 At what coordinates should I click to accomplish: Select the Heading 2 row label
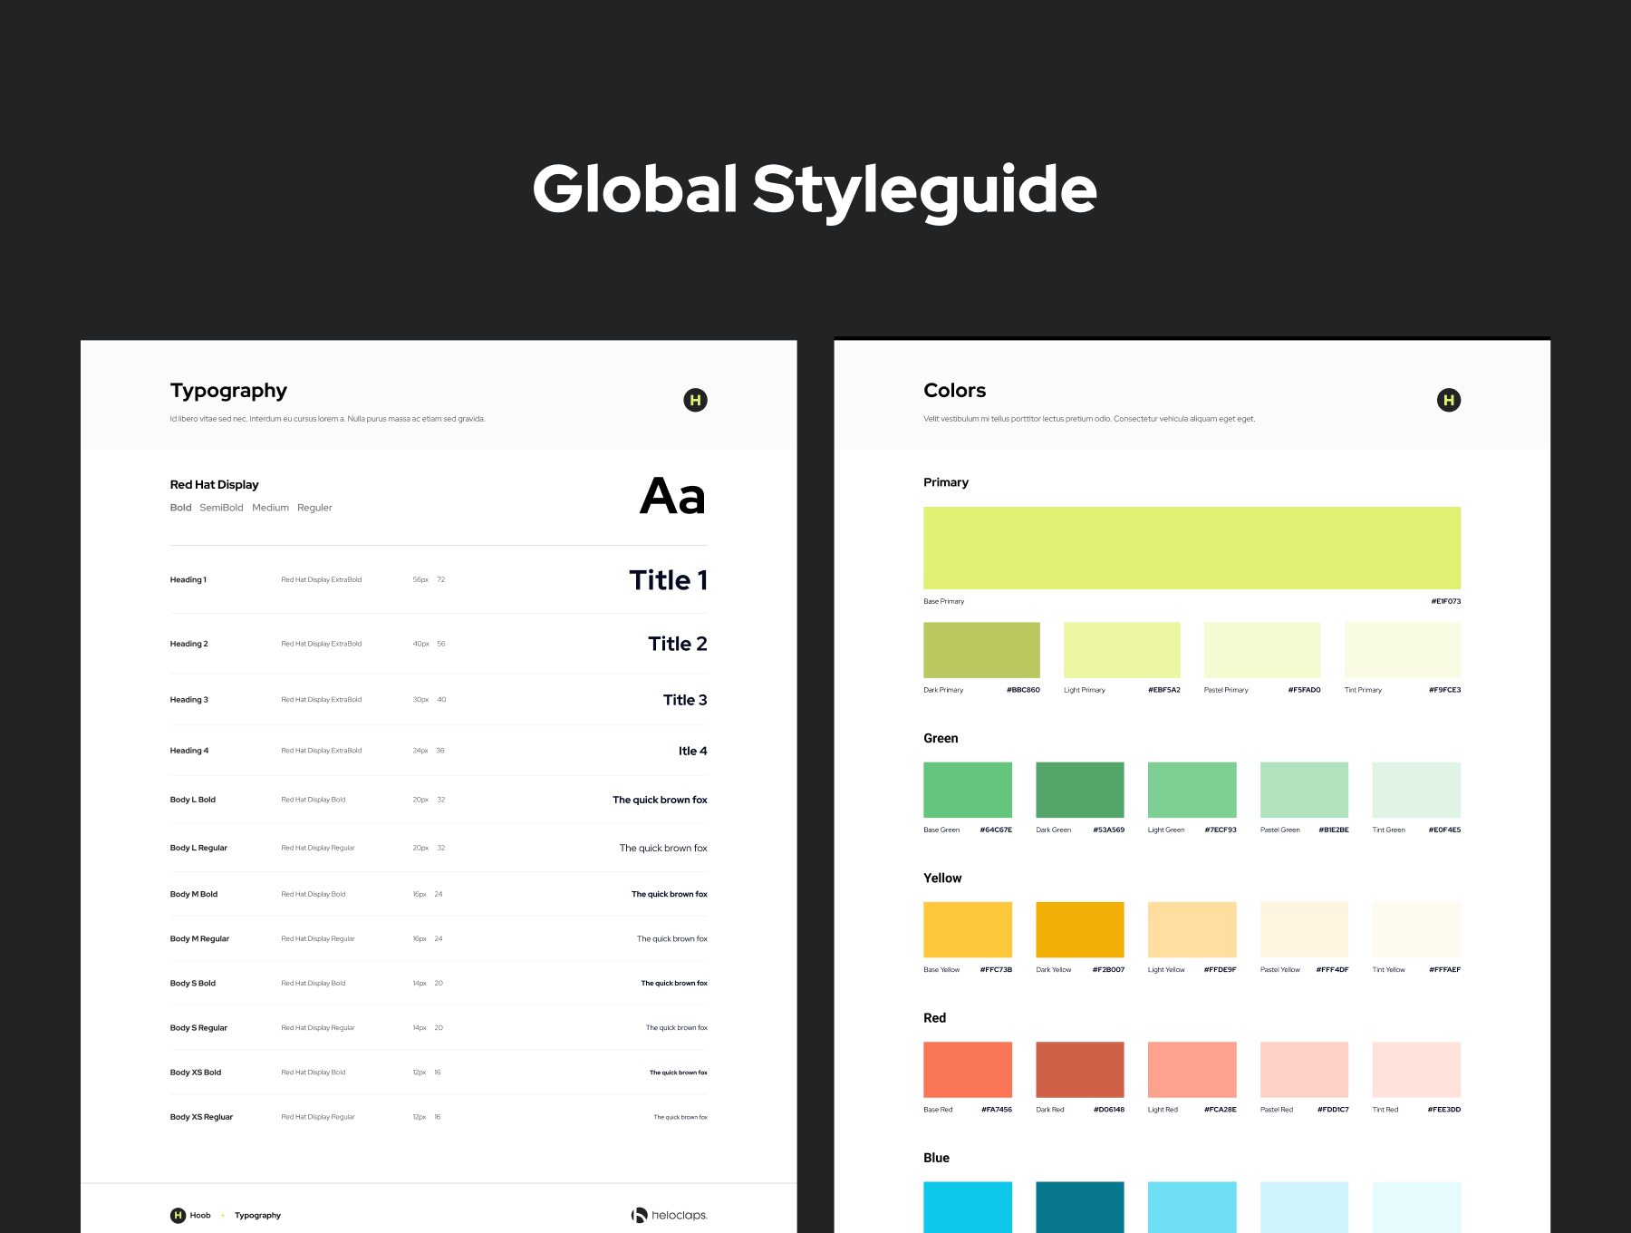point(188,644)
